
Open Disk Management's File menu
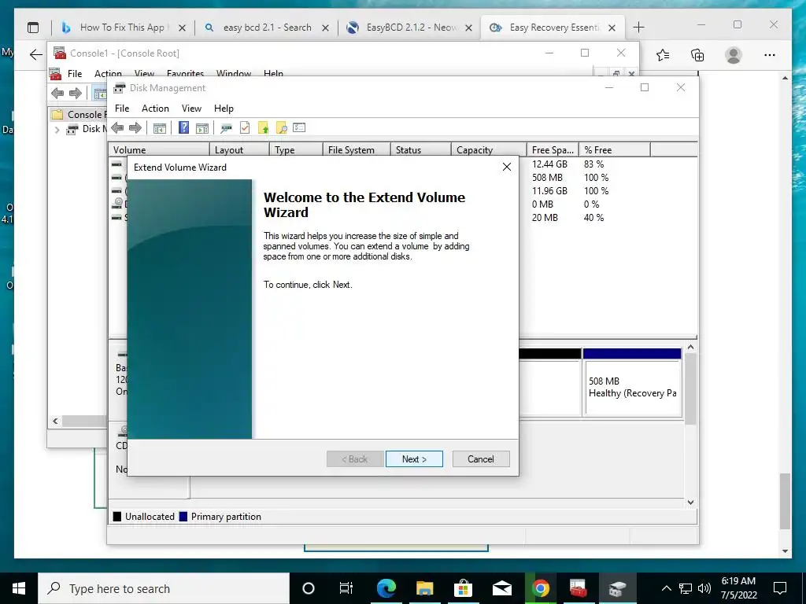click(x=122, y=109)
